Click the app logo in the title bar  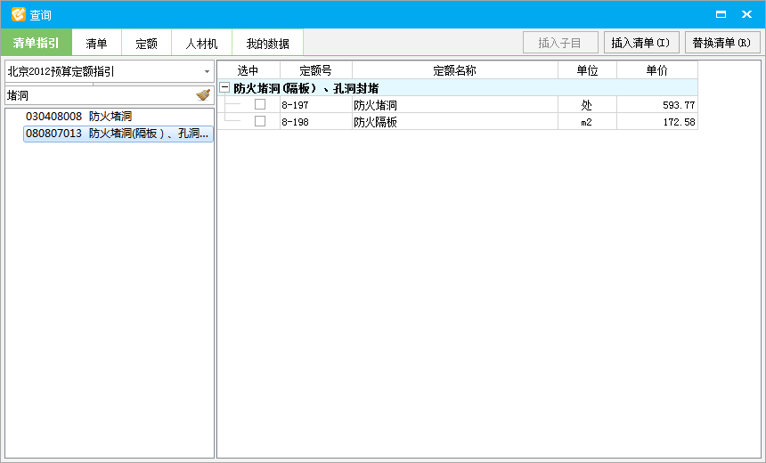[18, 14]
